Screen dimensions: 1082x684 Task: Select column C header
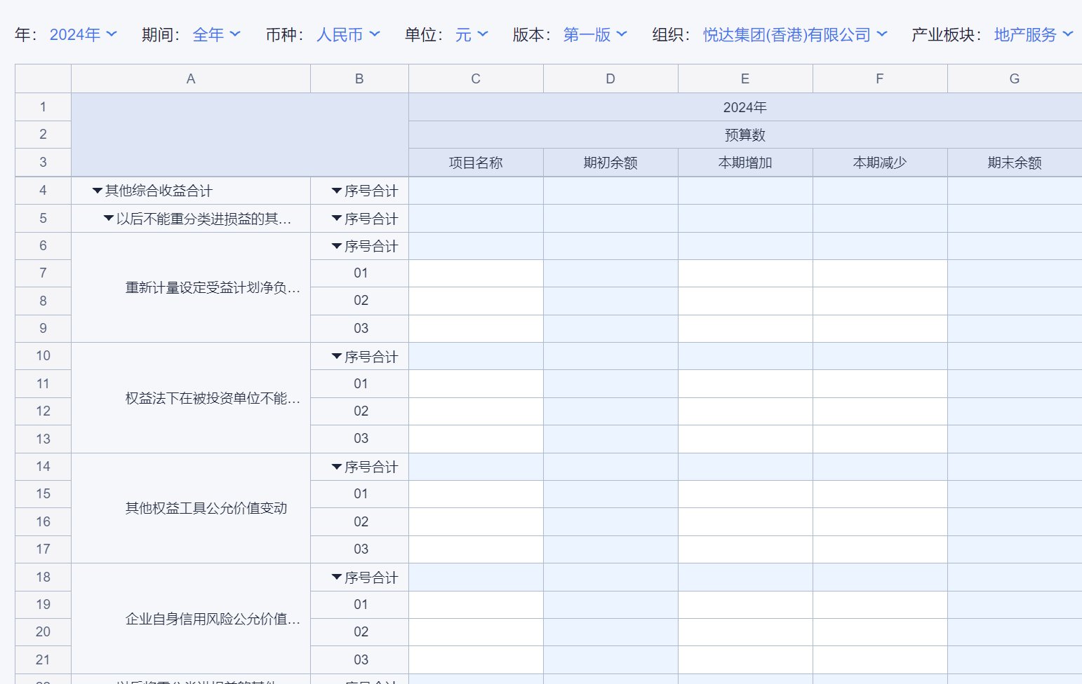coord(476,78)
